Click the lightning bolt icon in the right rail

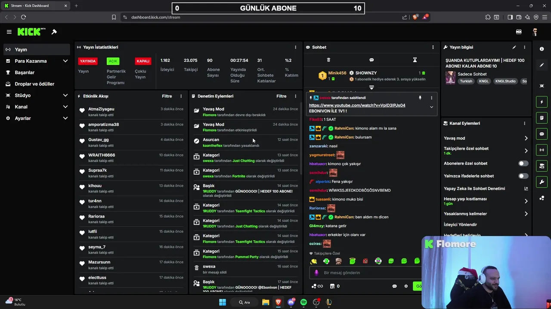(x=542, y=102)
